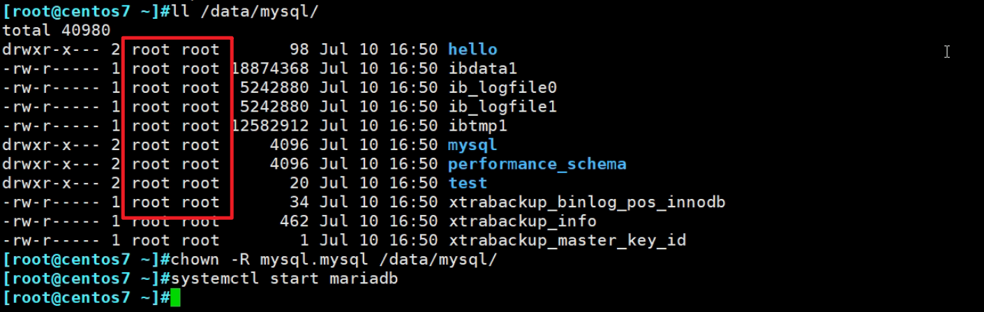Click the performance_schema directory name
This screenshot has width=984, height=312.
click(537, 164)
